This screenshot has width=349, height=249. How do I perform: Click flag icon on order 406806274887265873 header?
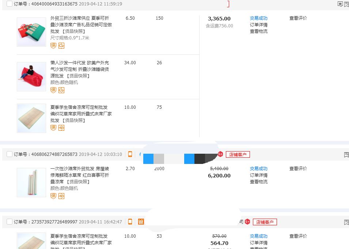point(346,154)
